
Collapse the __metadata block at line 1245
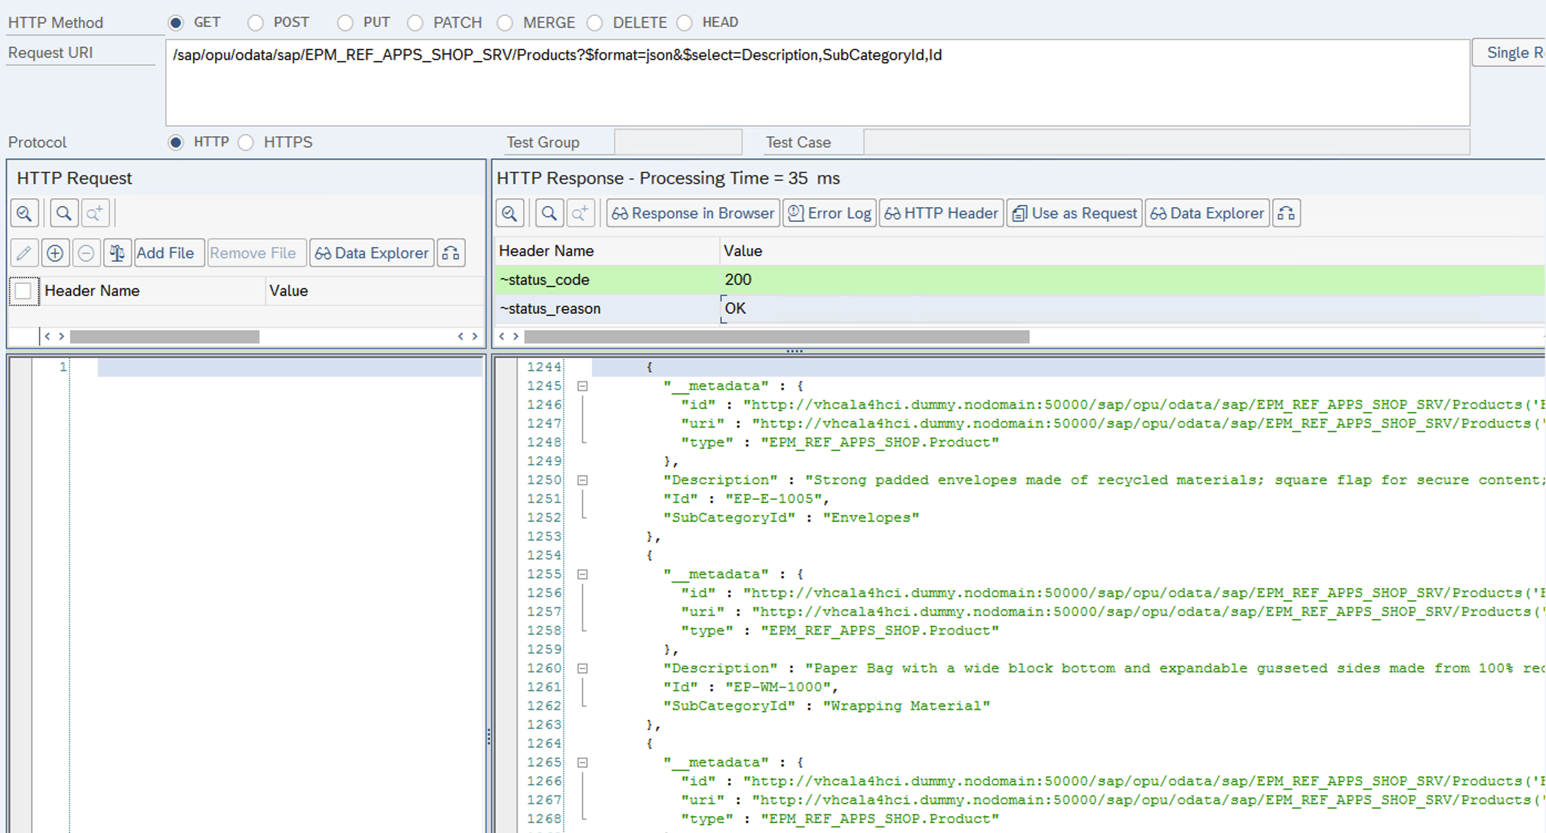(x=582, y=386)
